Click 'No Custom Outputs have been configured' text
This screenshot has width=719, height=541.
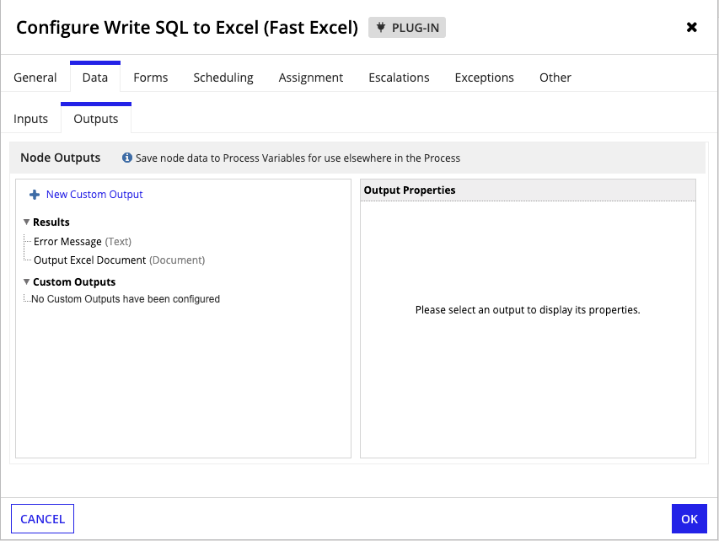point(126,299)
